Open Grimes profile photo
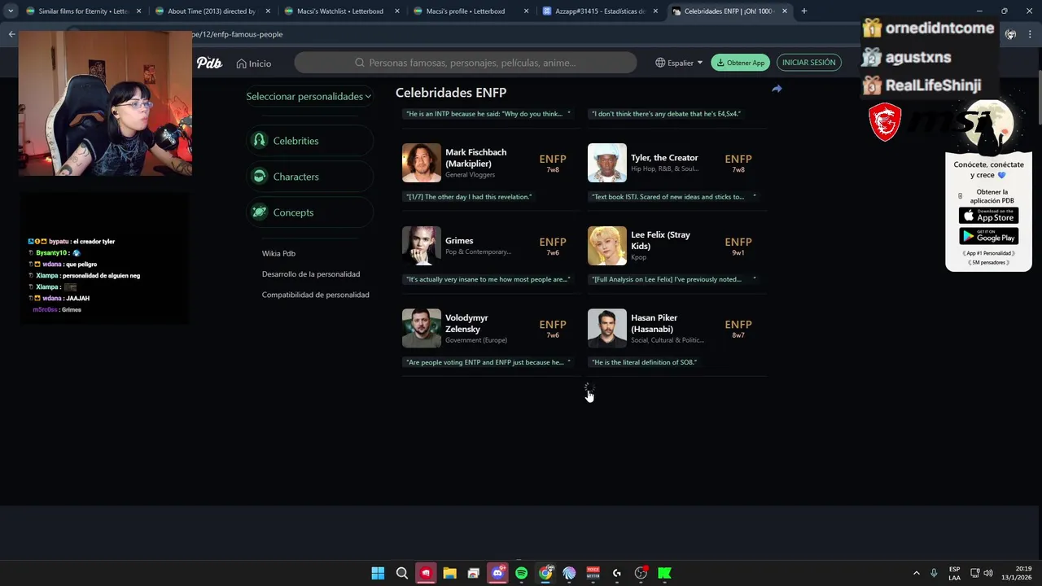1042x586 pixels. pyautogui.click(x=421, y=246)
